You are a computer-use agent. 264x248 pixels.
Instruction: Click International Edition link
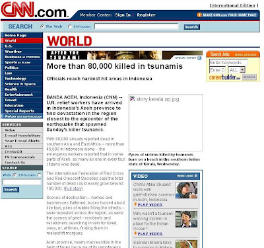[x=232, y=5]
